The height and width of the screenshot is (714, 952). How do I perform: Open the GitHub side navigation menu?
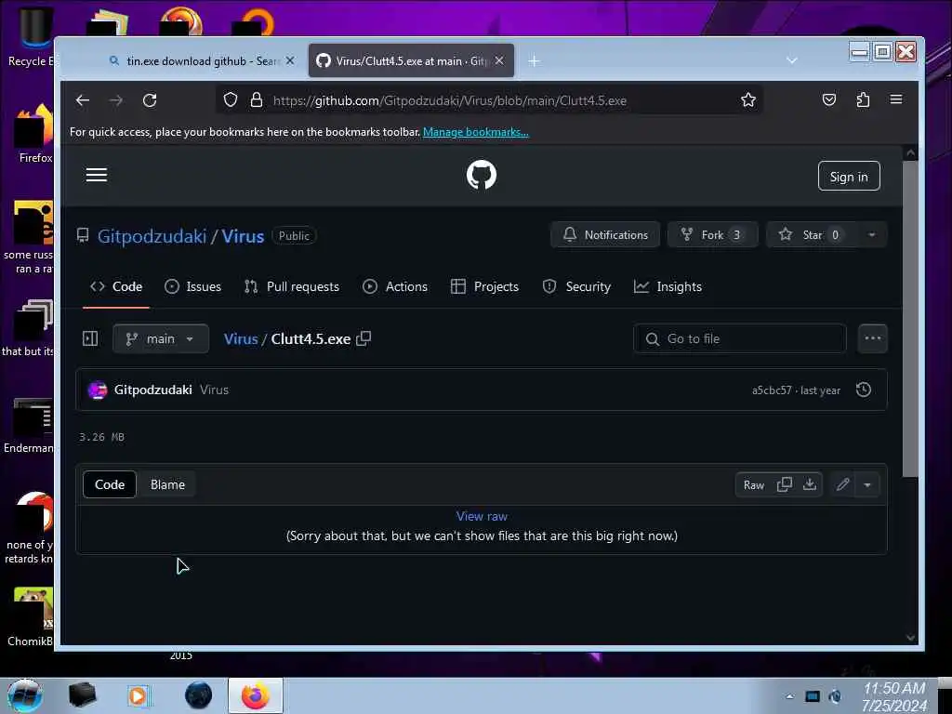(x=97, y=176)
